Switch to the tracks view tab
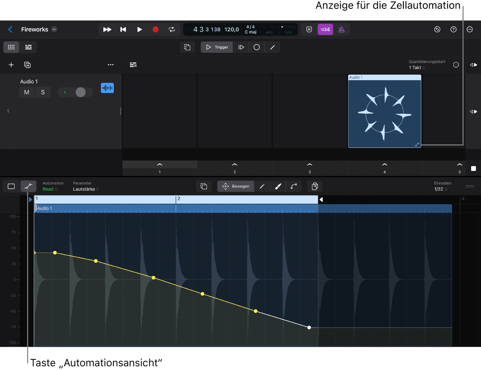This screenshot has height=371, width=481. pos(28,47)
